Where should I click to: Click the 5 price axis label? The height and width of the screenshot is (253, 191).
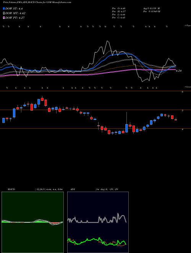[183, 110]
